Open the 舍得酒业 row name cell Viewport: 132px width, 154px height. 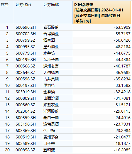(x=57, y=34)
